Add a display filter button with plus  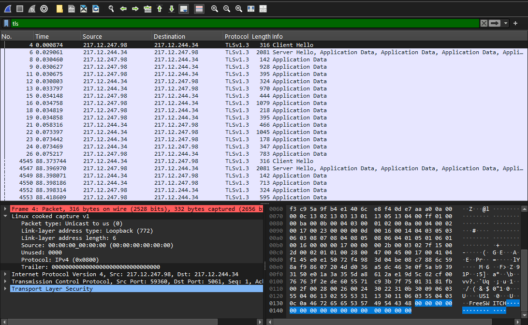[515, 23]
